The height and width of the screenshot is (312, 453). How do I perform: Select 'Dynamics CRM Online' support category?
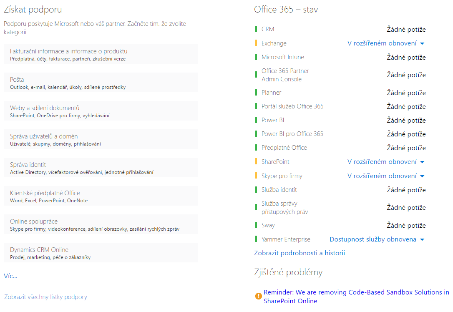[101, 252]
